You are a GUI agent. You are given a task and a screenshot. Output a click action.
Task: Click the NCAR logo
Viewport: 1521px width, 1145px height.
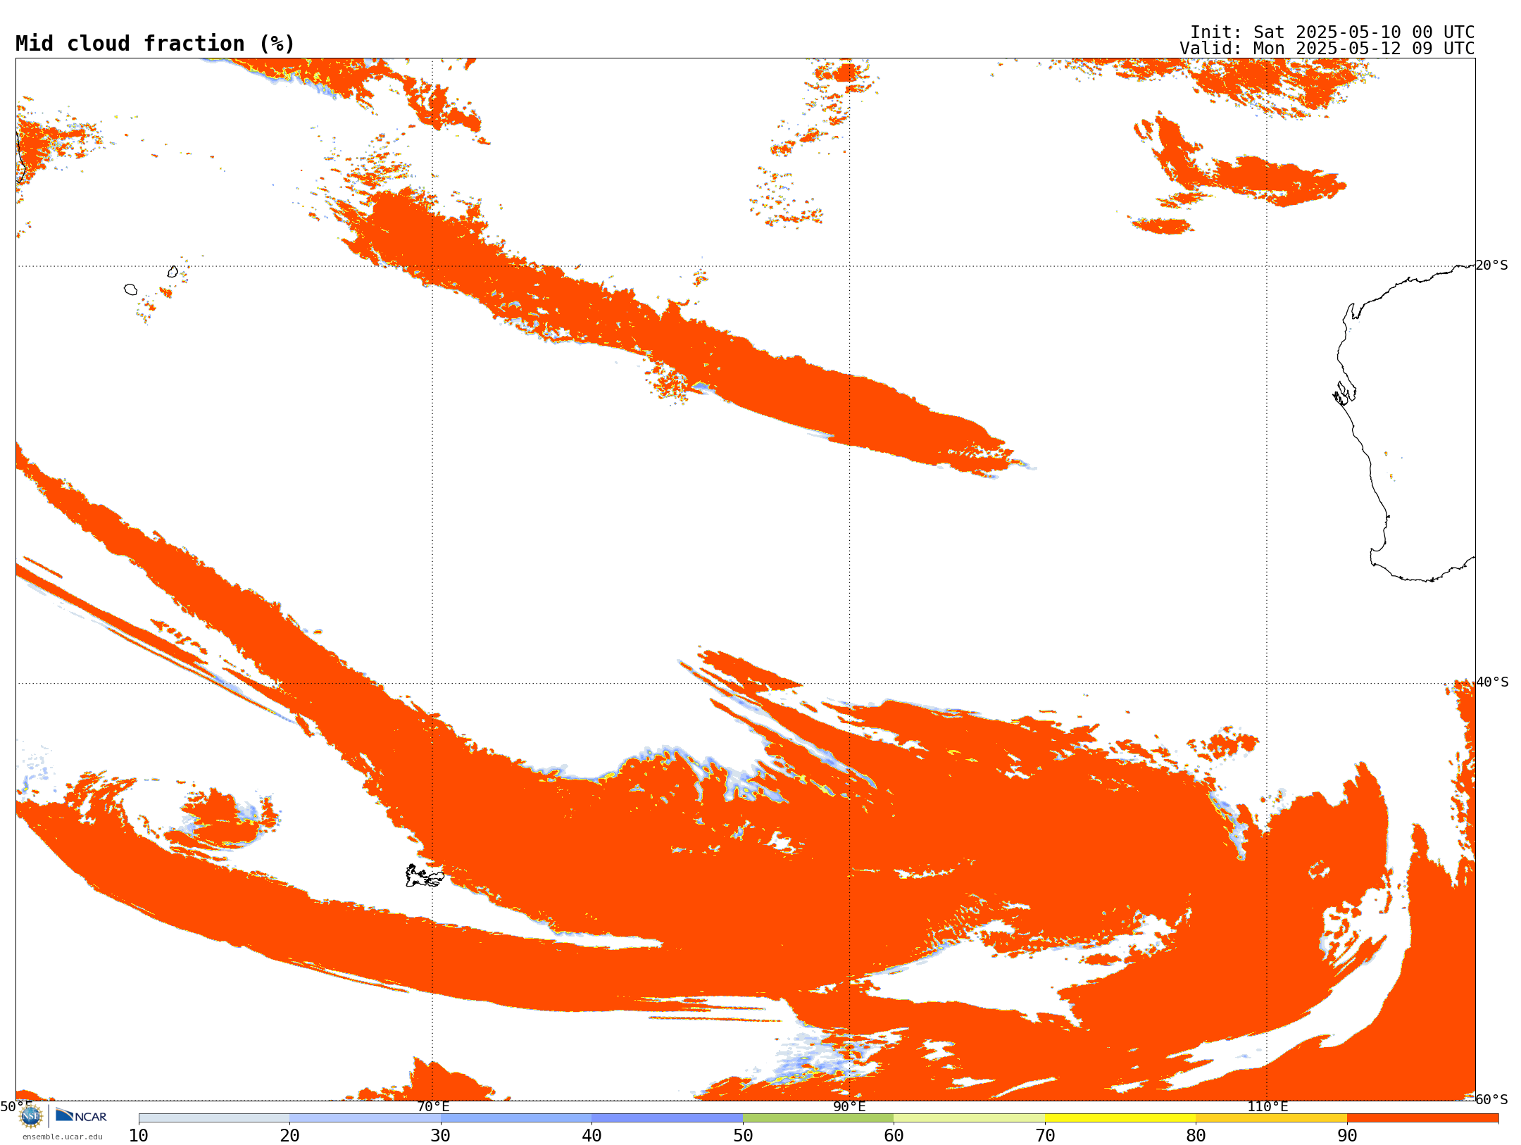click(x=81, y=1116)
